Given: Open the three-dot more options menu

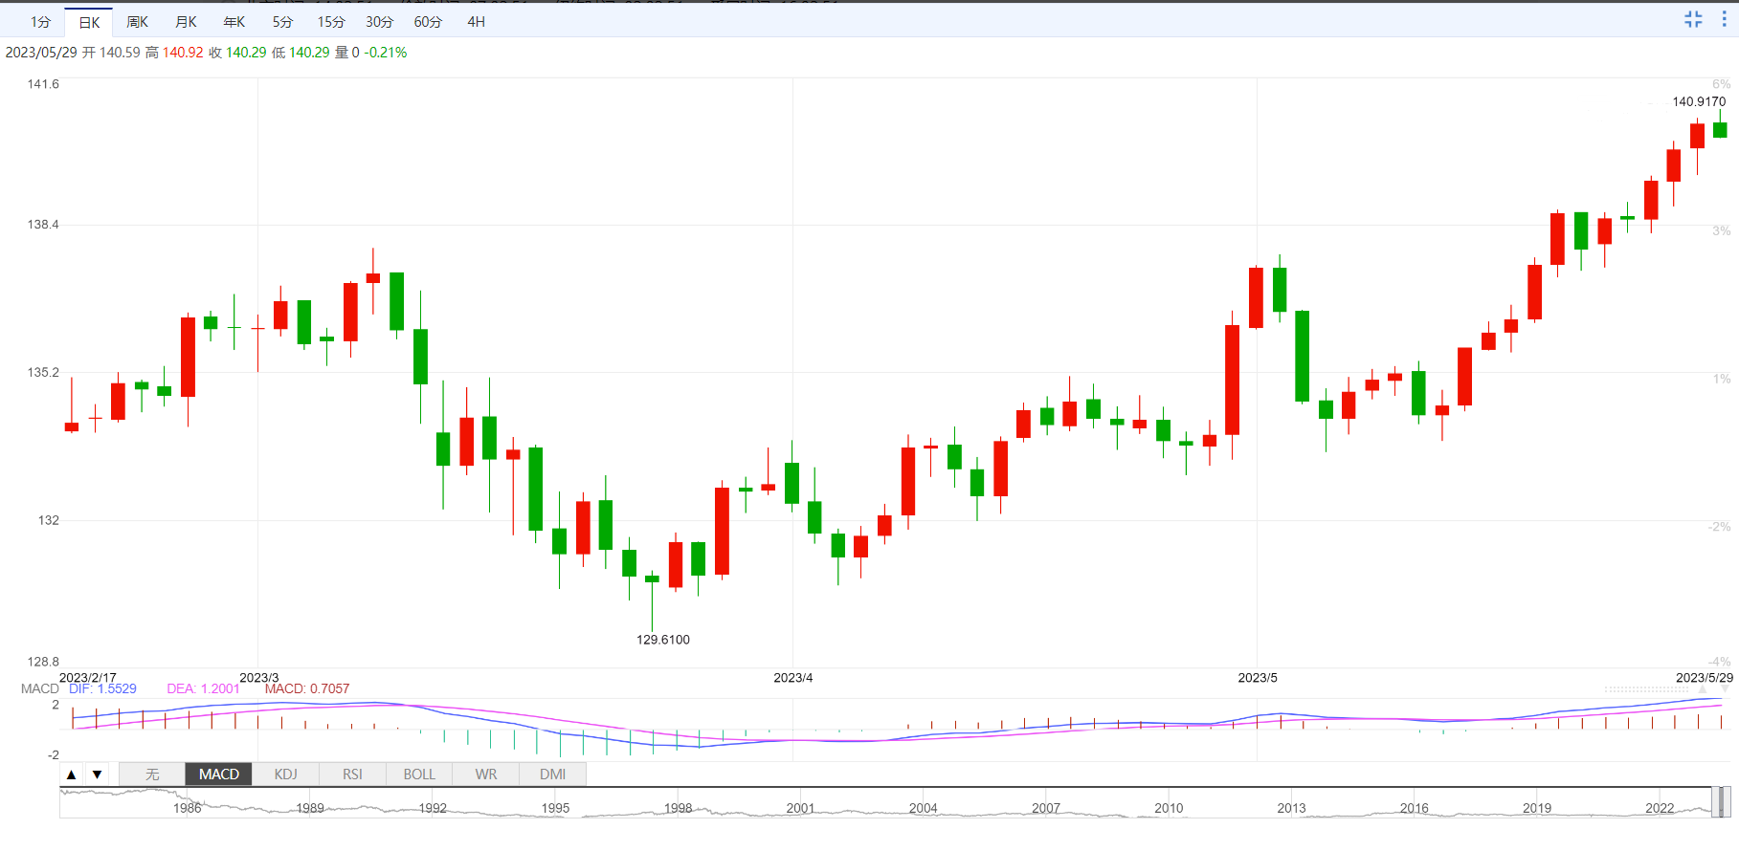Looking at the screenshot, I should point(1724,20).
